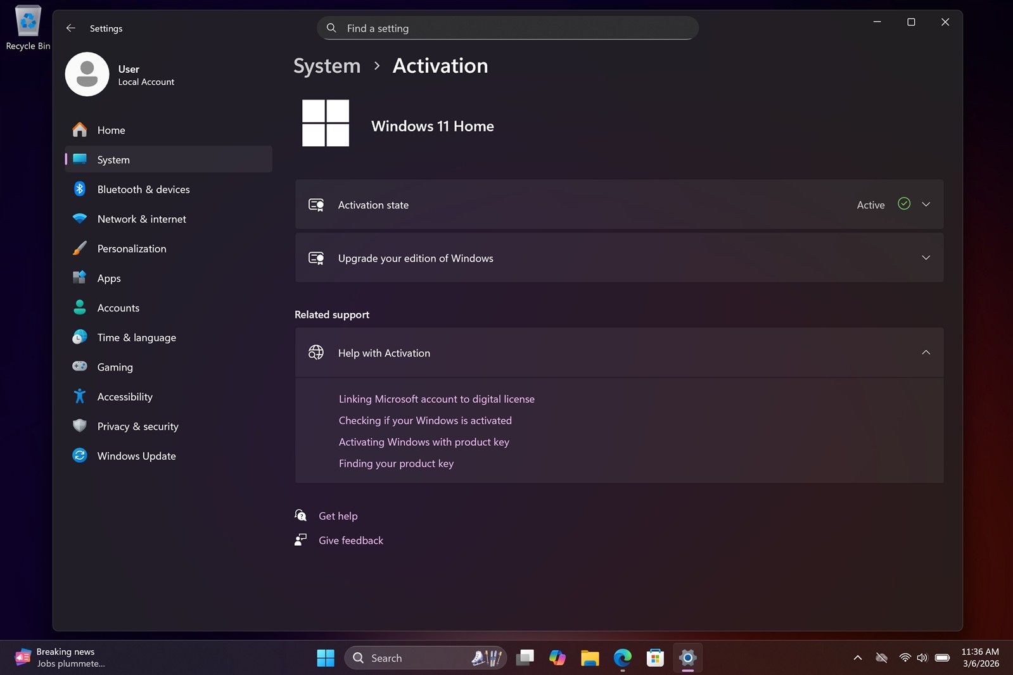The height and width of the screenshot is (675, 1013).
Task: Click the Windows 11 Home logo
Action: click(x=326, y=123)
